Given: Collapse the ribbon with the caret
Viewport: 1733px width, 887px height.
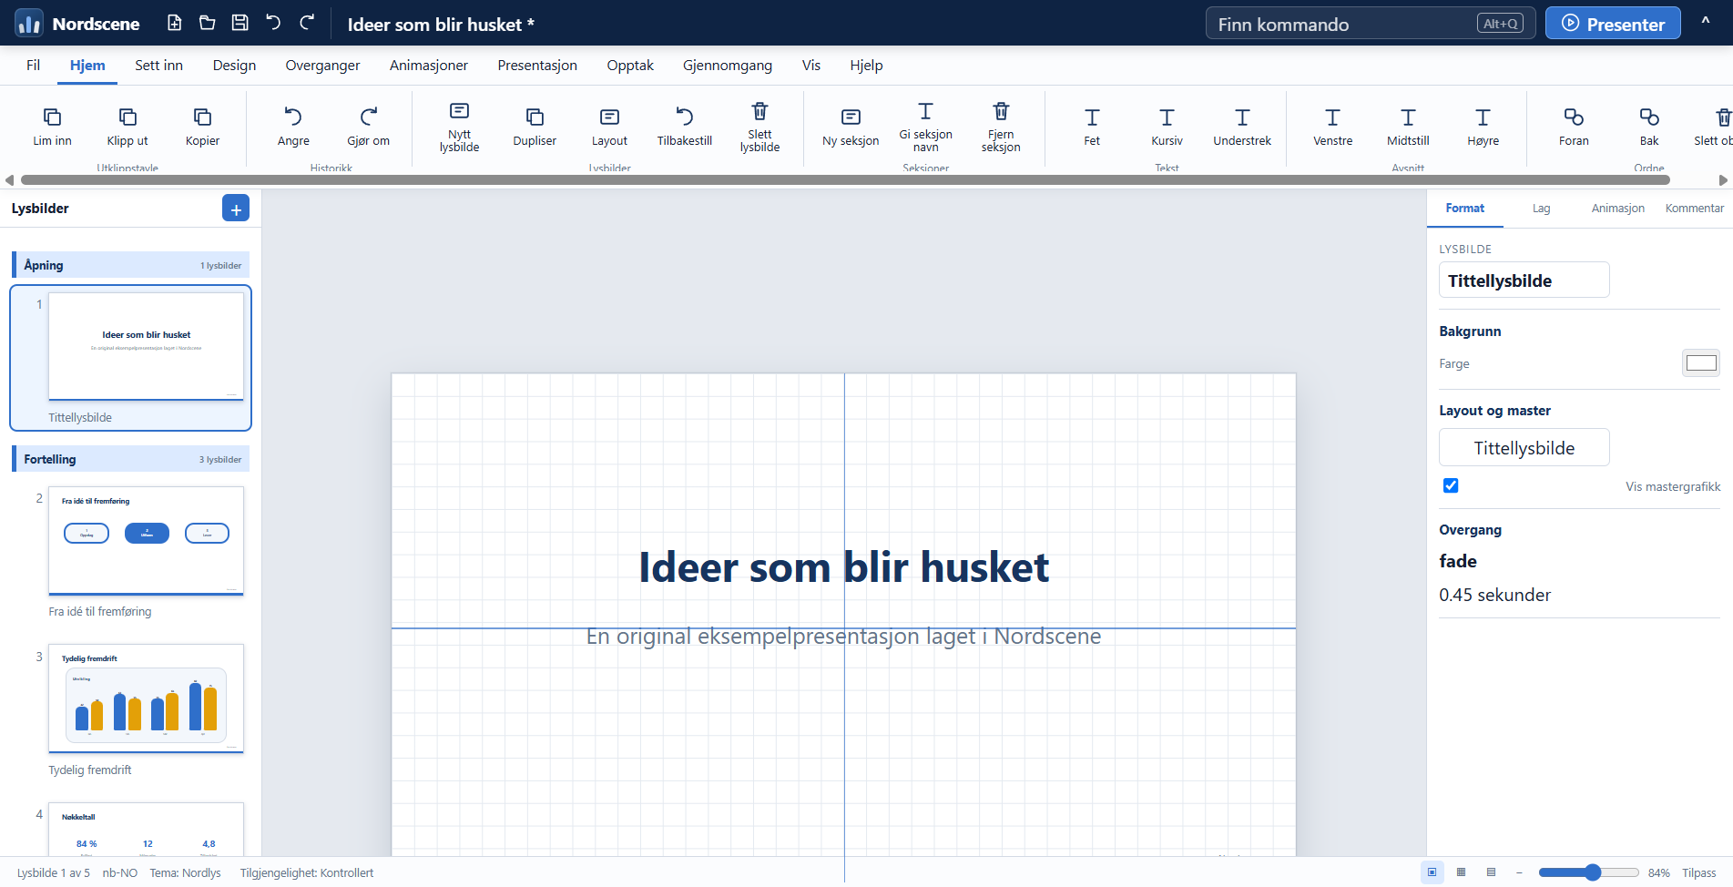Looking at the screenshot, I should tap(1706, 23).
